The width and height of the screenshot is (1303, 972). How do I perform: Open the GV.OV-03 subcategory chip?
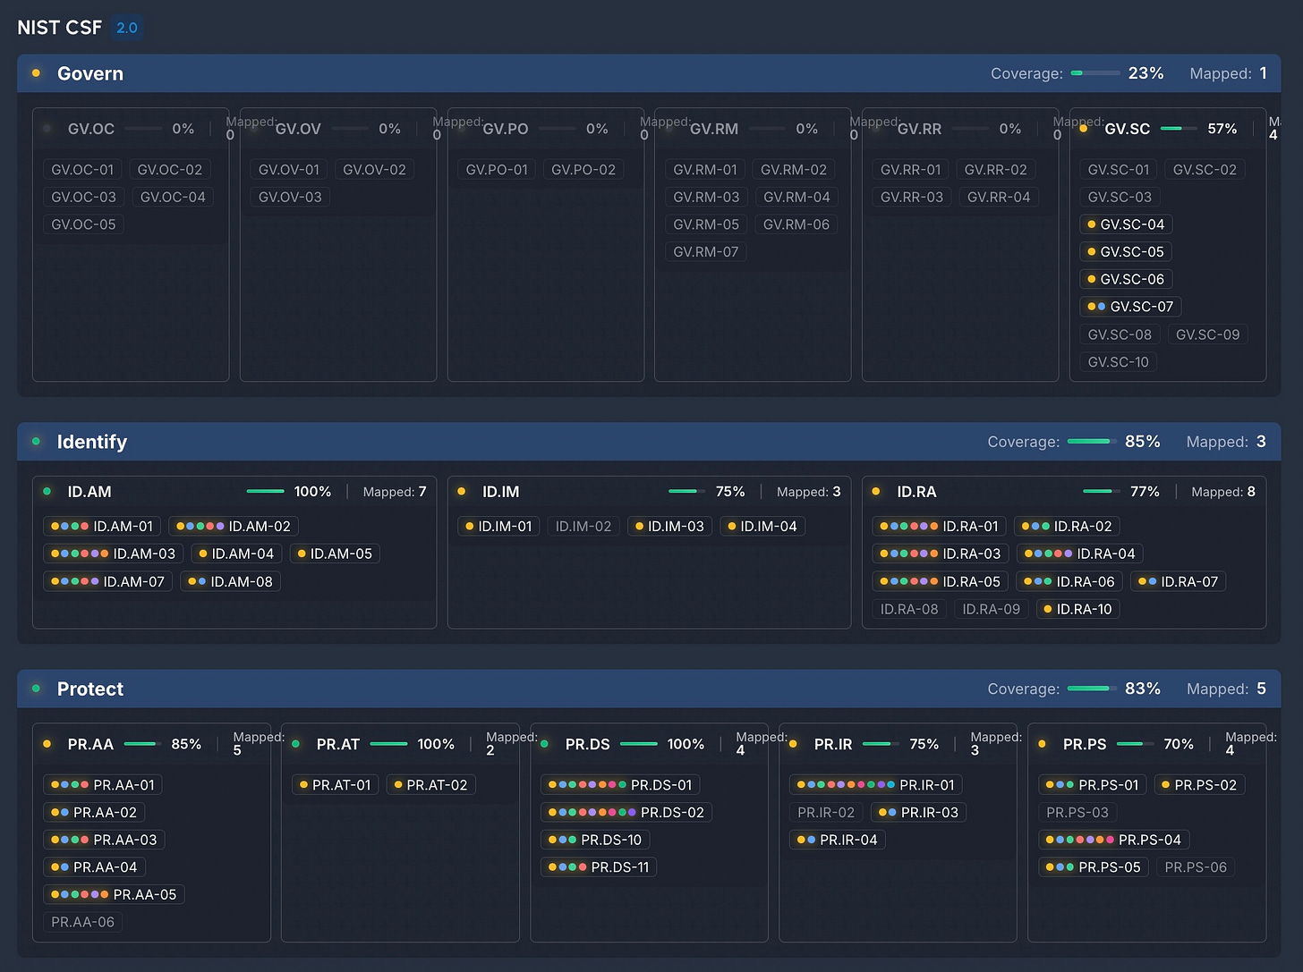(x=290, y=197)
